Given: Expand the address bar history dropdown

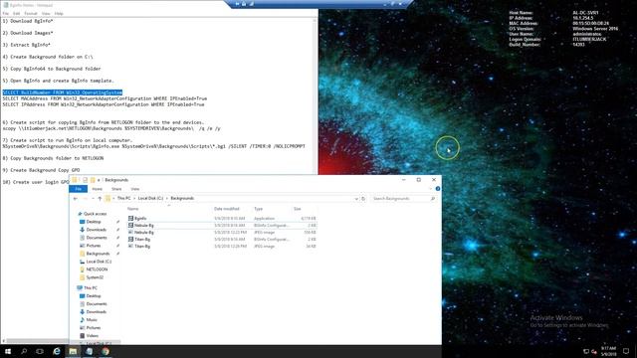Looking at the screenshot, I should click(356, 199).
